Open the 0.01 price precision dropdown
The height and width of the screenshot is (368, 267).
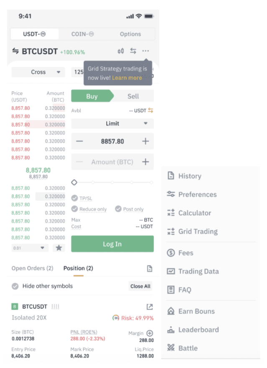30,248
